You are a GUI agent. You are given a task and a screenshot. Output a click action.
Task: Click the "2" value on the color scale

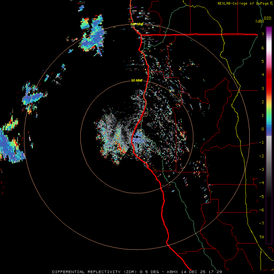(x=263, y=102)
